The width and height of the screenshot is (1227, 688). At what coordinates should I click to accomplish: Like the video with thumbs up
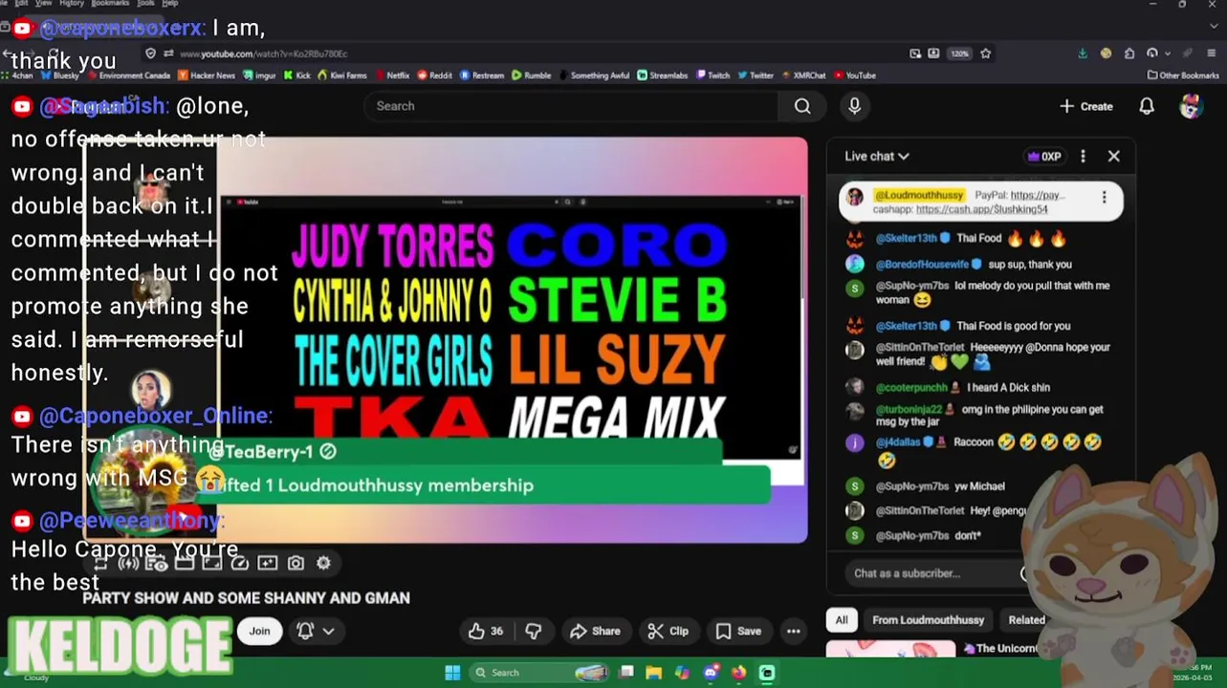point(486,631)
